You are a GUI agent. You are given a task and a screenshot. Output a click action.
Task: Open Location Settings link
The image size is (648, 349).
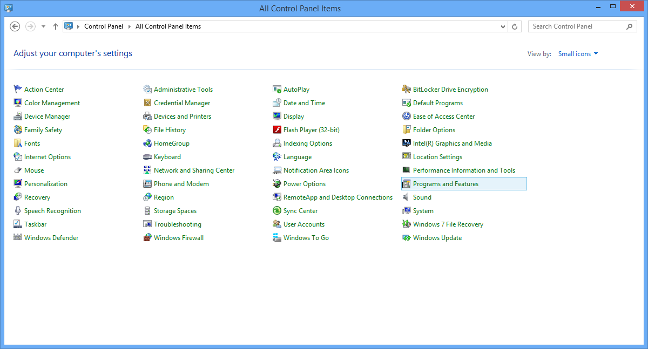(437, 157)
